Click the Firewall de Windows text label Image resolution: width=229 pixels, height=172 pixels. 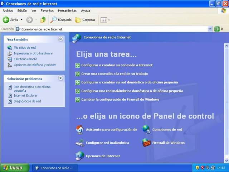pos(169,143)
